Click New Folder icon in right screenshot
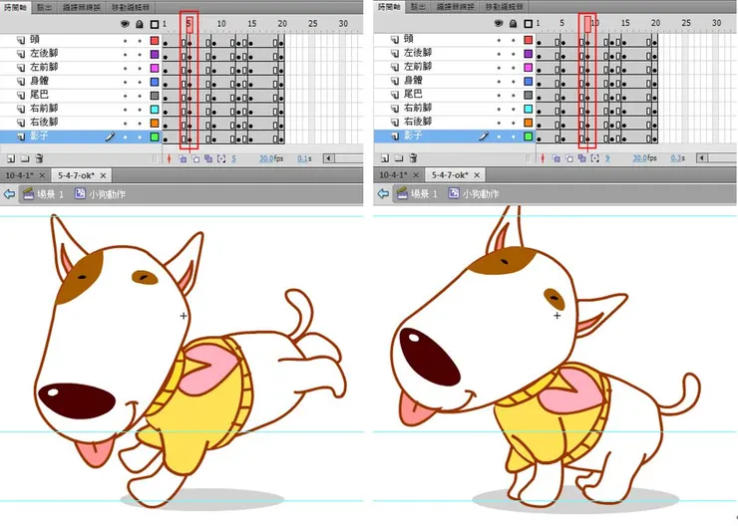Image resolution: width=738 pixels, height=526 pixels. click(399, 158)
